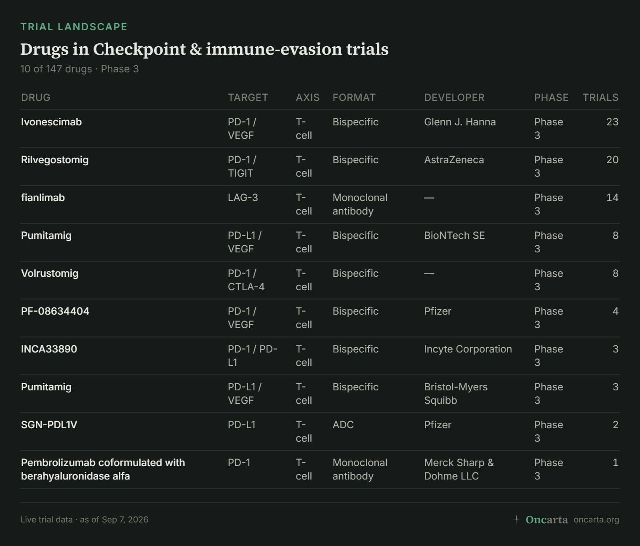Click the Oncarta brand name
This screenshot has width=640, height=546.
click(547, 519)
